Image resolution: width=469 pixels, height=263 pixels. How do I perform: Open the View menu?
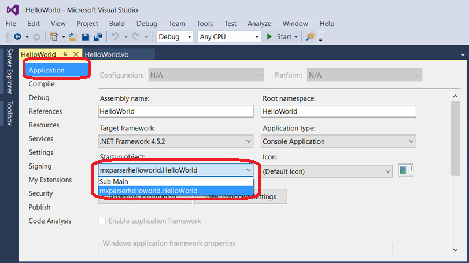58,24
